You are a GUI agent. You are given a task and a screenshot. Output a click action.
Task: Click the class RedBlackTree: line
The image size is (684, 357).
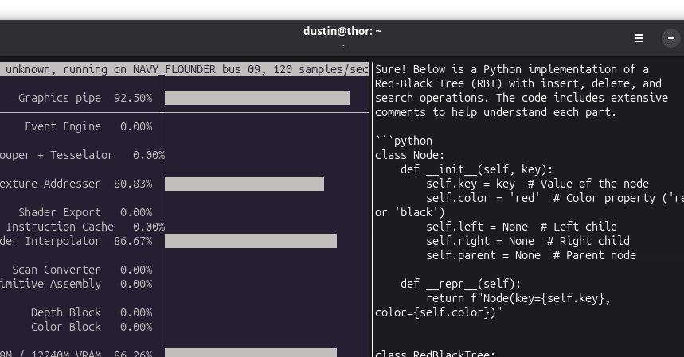[435, 353]
